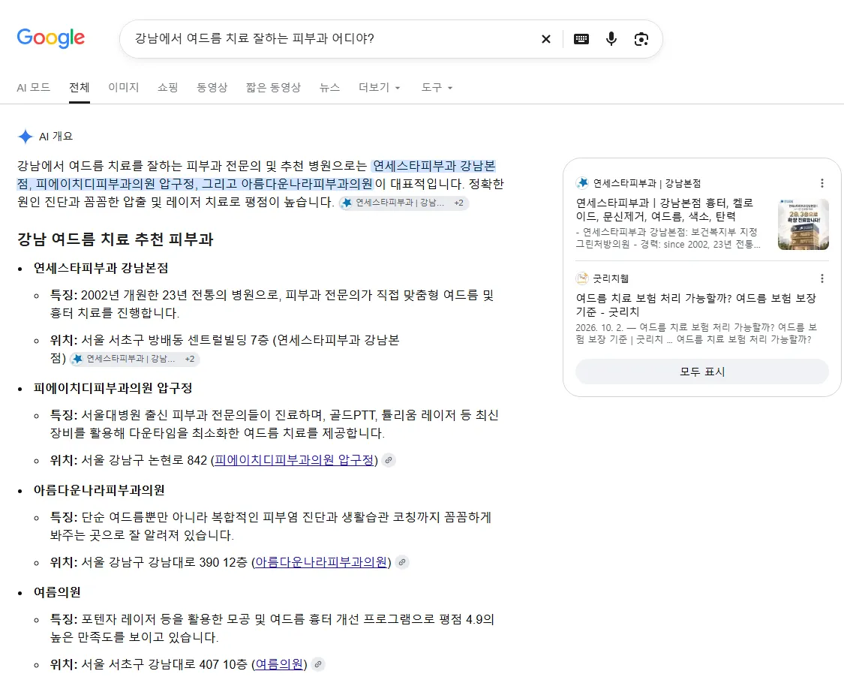Viewport: 844px width, 683px height.
Task: Open the link icon after 여름의원
Action: 318,664
